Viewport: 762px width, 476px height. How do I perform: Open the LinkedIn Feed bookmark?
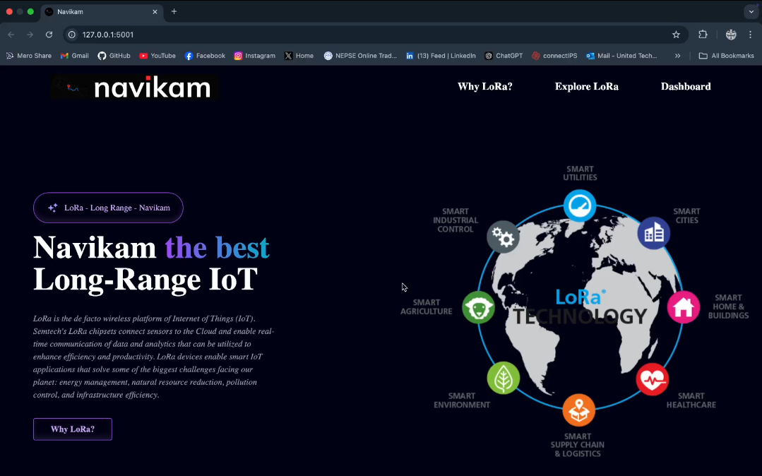441,56
